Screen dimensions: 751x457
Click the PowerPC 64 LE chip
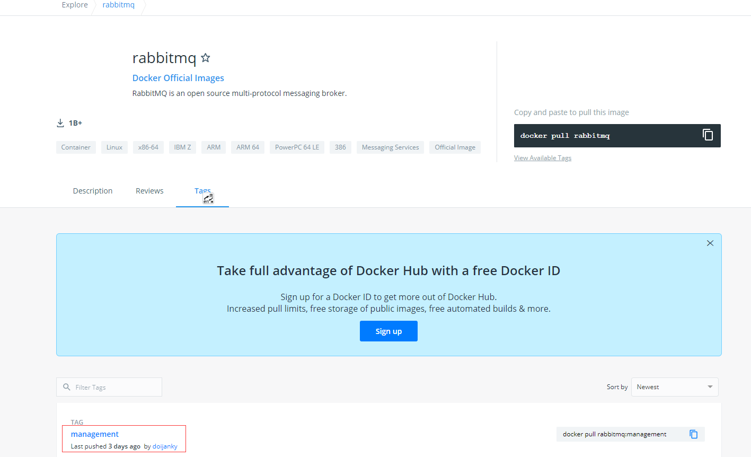coord(297,147)
